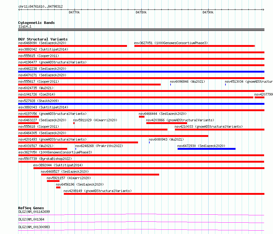Image resolution: width=273 pixels, height=234 pixels.
Task: Click the RefSeq Genes track title
Action: [31, 208]
